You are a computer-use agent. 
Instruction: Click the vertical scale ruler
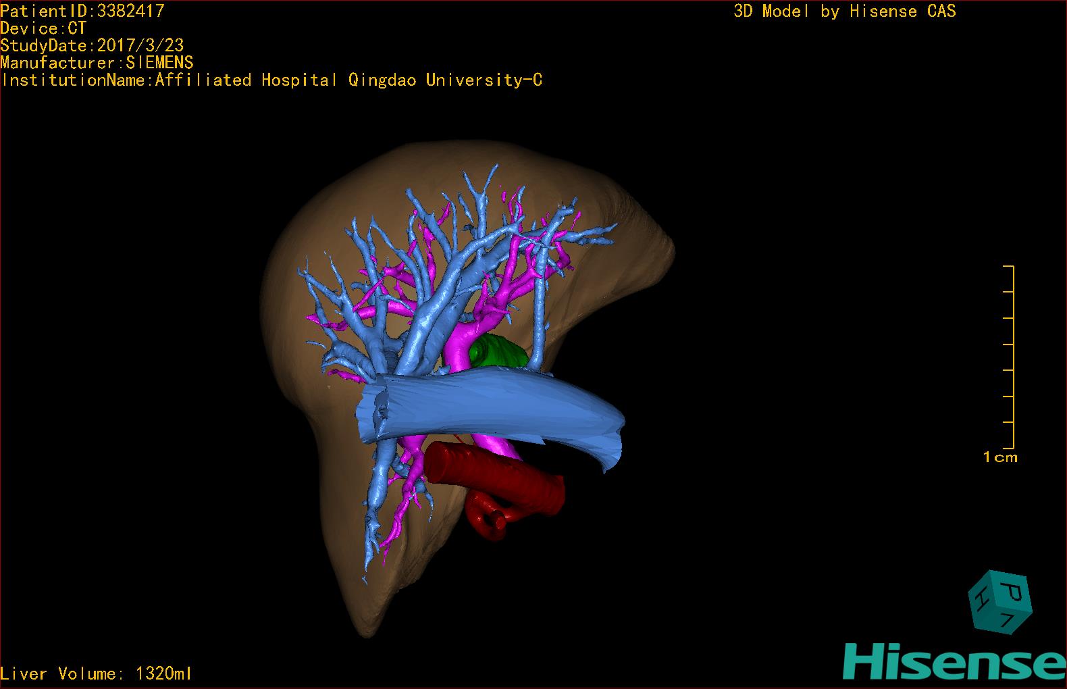(1008, 357)
